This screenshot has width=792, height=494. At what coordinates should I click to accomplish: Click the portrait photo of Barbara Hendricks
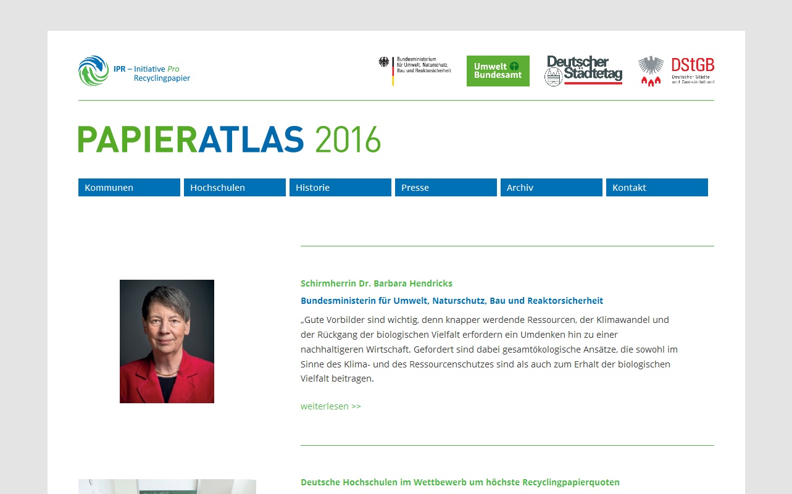pos(167,341)
